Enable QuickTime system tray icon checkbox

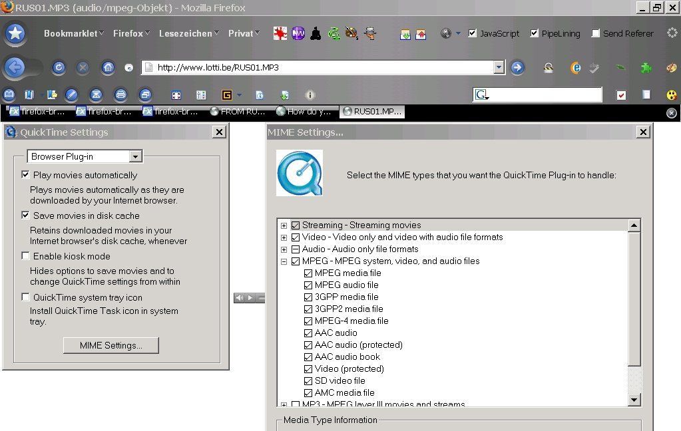(x=25, y=297)
